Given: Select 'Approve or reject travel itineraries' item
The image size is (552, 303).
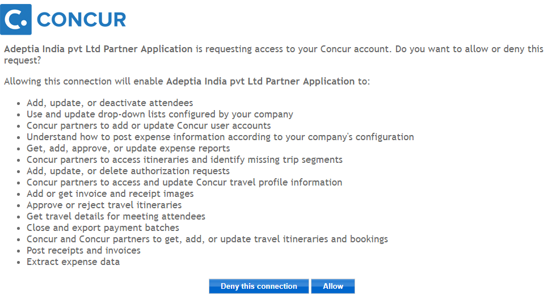Looking at the screenshot, I should click(104, 205).
